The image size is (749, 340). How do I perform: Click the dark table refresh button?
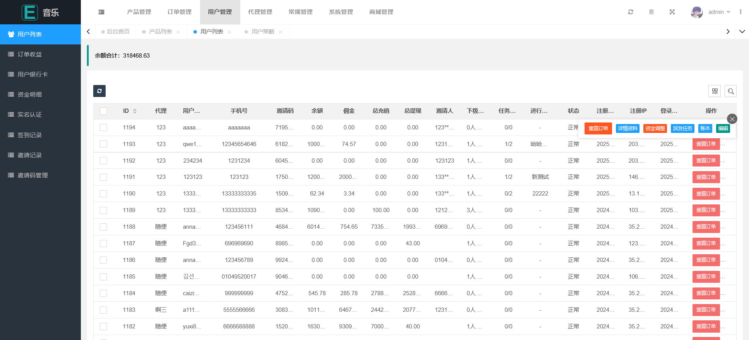(99, 91)
